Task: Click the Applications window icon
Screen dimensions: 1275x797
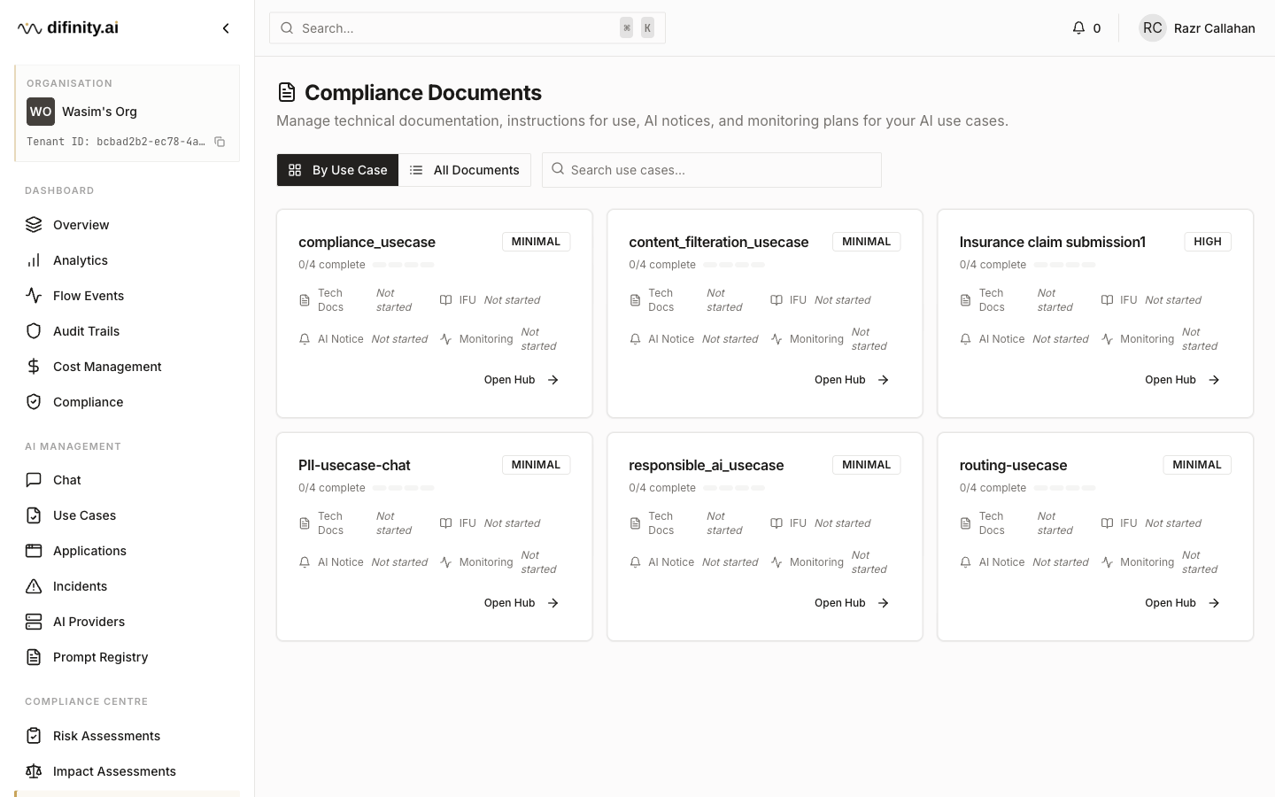Action: coord(34,551)
